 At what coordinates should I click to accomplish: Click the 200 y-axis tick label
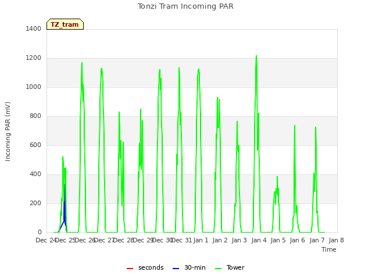coord(35,203)
